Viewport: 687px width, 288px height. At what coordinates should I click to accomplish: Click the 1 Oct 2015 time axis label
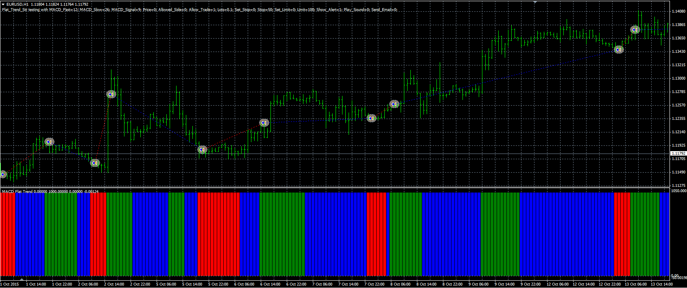10,284
